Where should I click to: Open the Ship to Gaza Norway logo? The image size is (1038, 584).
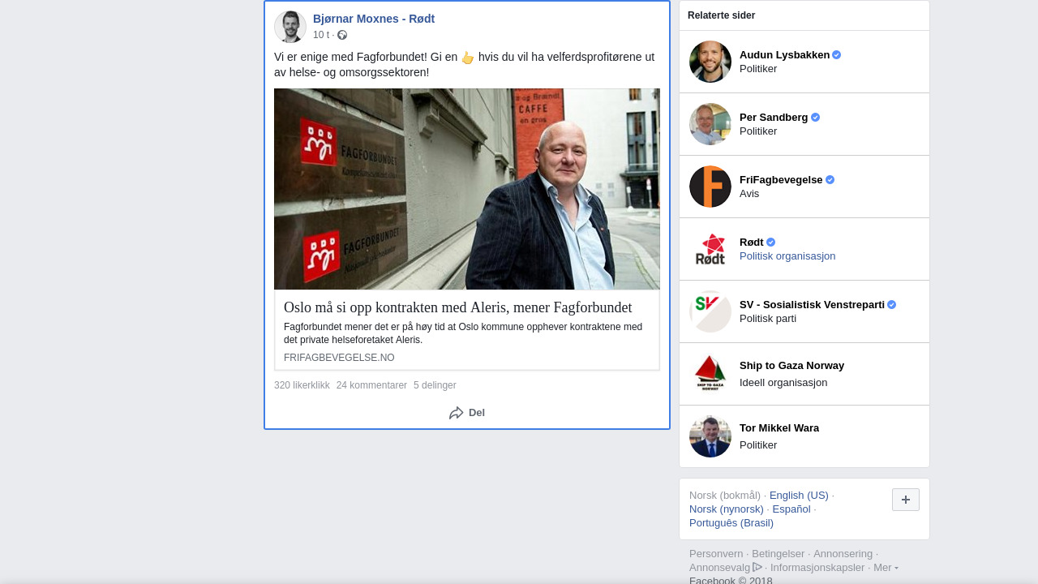point(710,374)
